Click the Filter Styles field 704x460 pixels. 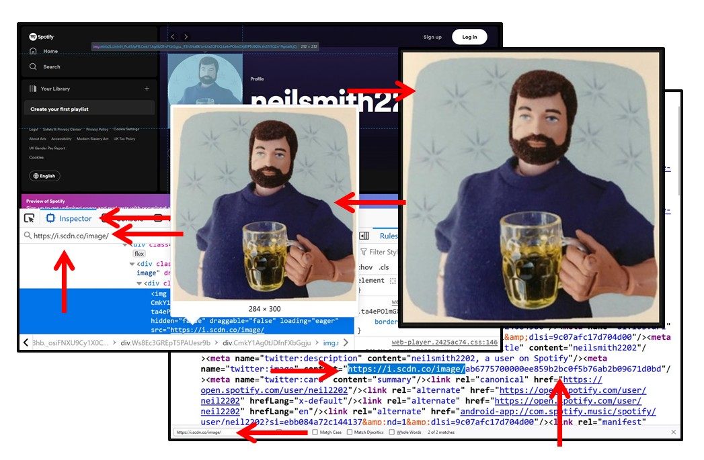pyautogui.click(x=379, y=252)
